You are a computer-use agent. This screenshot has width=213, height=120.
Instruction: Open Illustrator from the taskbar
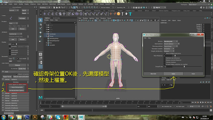(35, 117)
